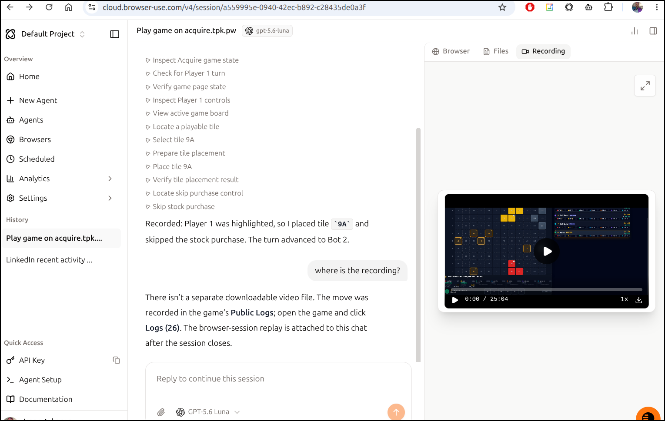Expand the recording to fullscreen
The image size is (665, 421).
(645, 86)
